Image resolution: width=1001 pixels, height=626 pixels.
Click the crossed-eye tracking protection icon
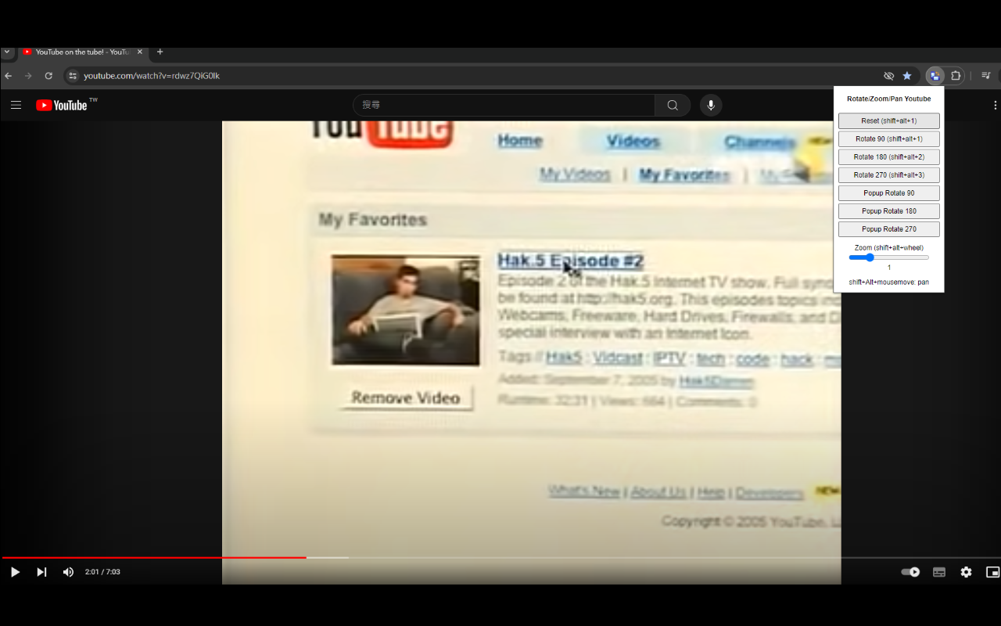pos(888,76)
